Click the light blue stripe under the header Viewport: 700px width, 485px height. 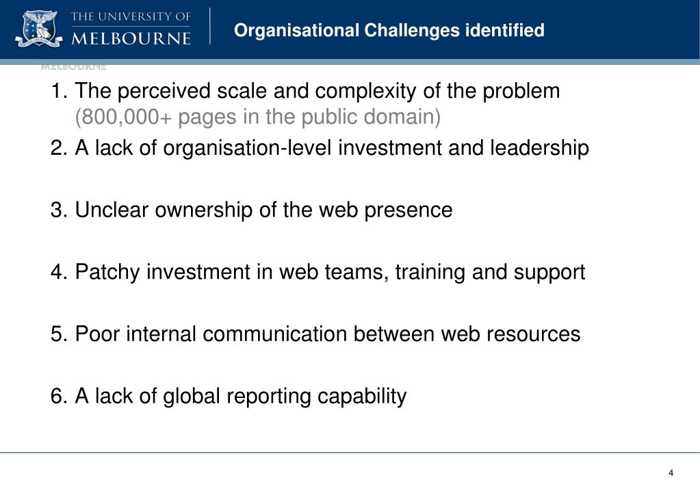(x=350, y=62)
